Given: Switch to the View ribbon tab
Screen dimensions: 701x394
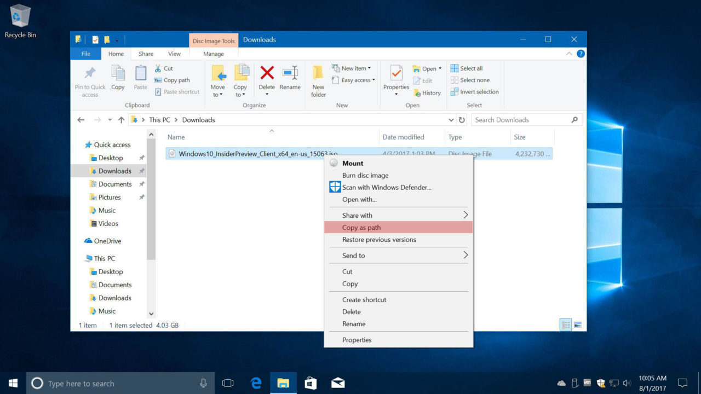Looking at the screenshot, I should point(174,54).
